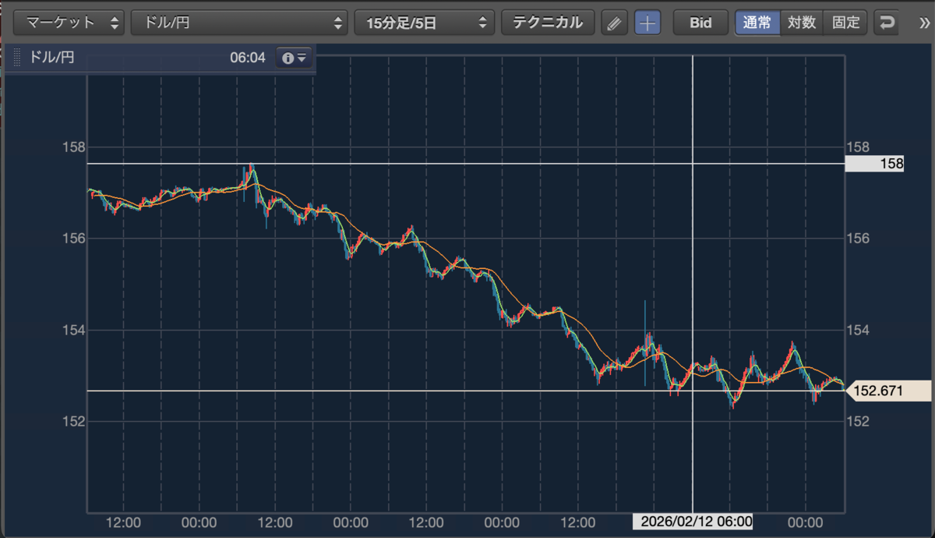Grab the ドル/円 panel drag handle
The width and height of the screenshot is (935, 538).
[18, 58]
